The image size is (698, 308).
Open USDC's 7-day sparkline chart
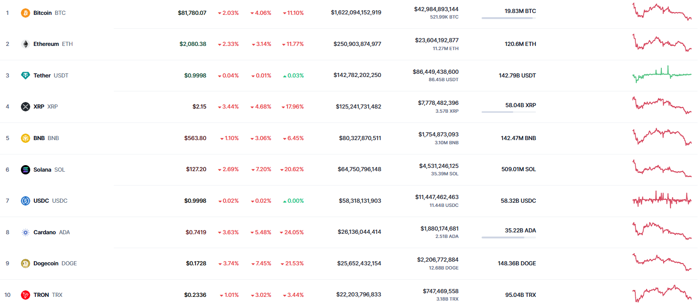pyautogui.click(x=662, y=200)
